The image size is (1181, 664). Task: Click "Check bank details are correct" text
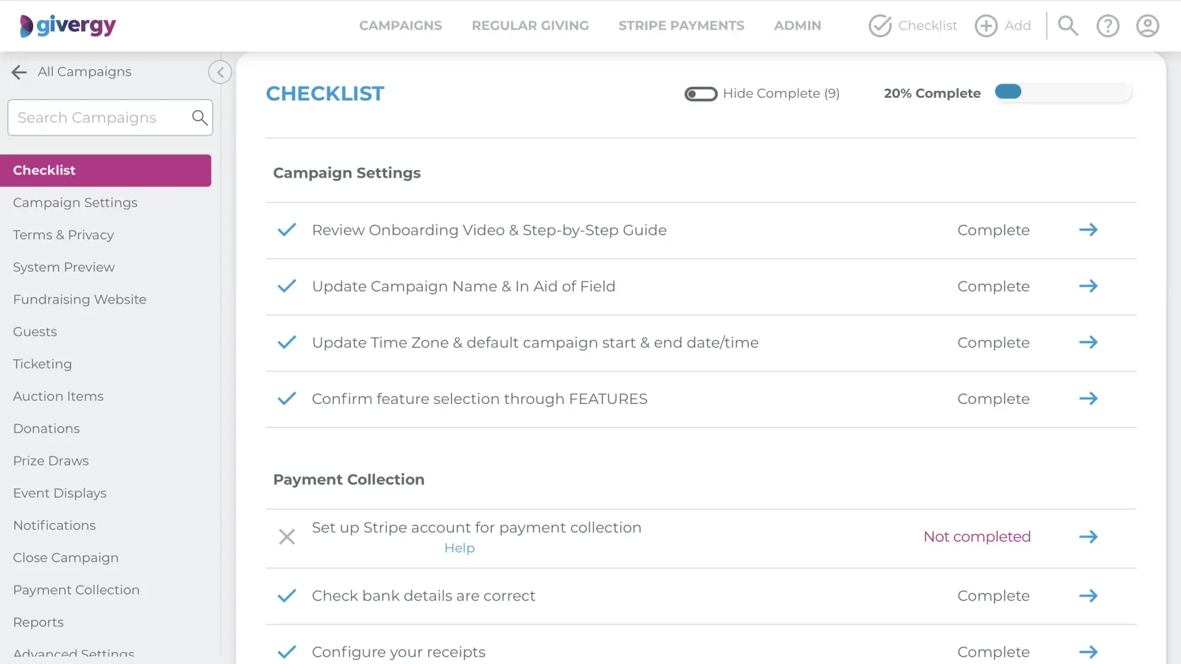(x=423, y=596)
